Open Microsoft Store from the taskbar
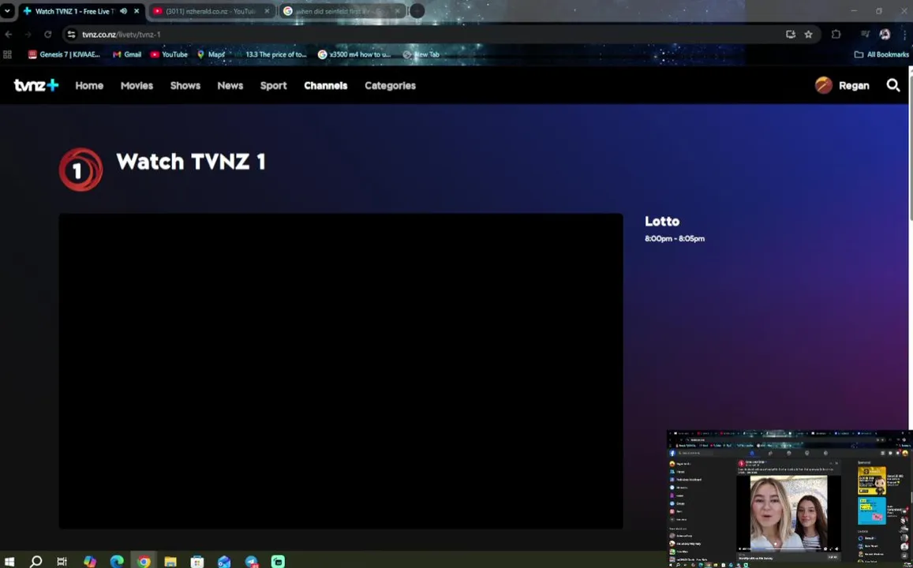 pos(197,562)
